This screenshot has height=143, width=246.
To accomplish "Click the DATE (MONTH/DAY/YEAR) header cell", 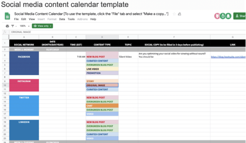I will (53, 43).
